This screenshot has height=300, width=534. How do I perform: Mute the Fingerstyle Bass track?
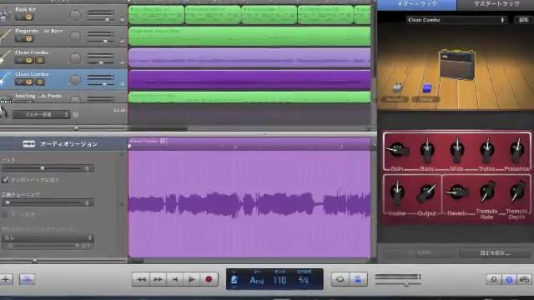19,39
